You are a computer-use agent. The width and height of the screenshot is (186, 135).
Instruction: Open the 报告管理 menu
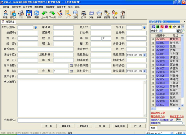(50, 7)
